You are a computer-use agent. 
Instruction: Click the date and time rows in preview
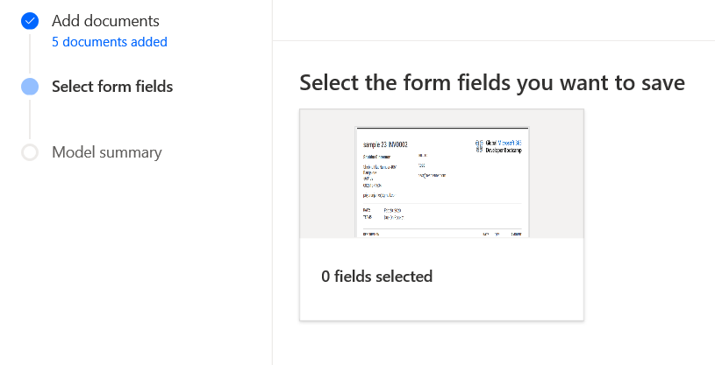click(x=383, y=214)
